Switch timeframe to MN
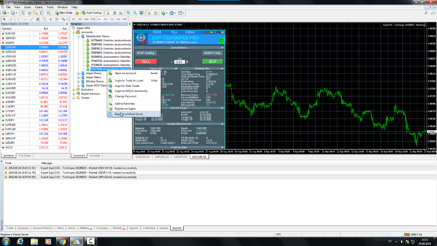 [x=125, y=19]
